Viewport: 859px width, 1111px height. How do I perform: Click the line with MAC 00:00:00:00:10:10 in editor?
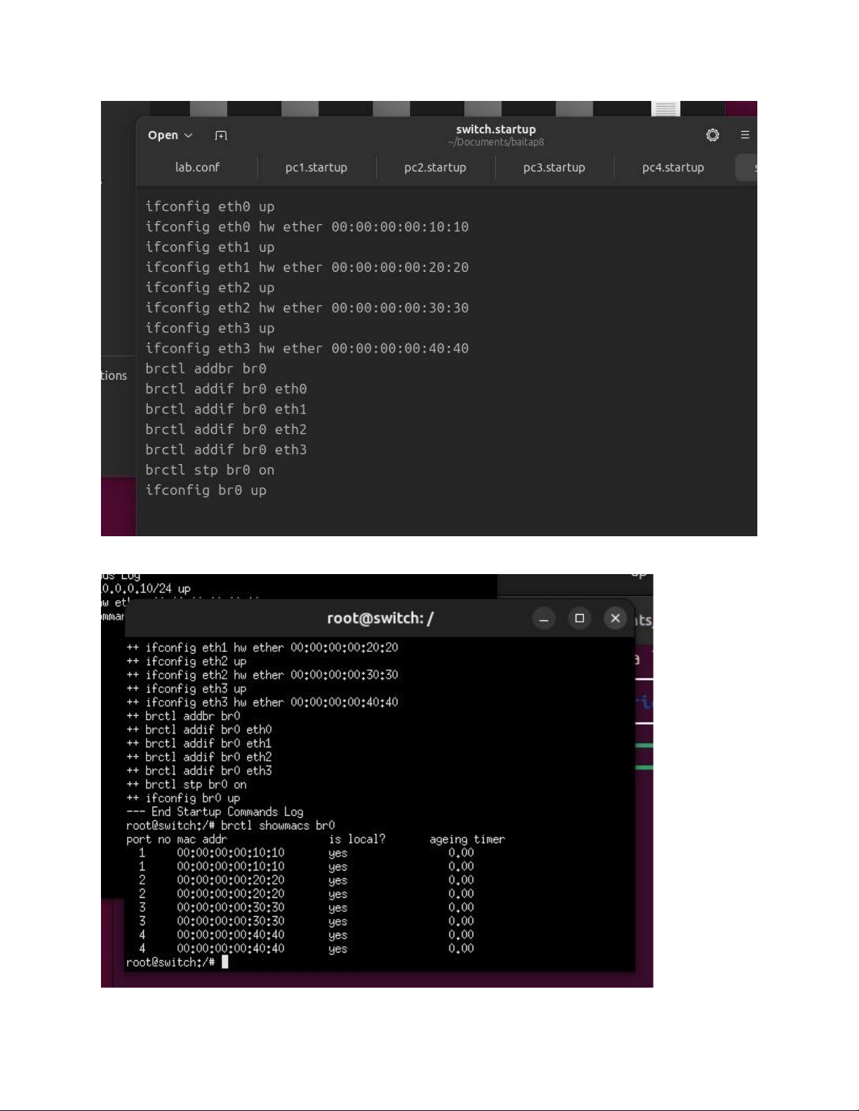point(306,227)
